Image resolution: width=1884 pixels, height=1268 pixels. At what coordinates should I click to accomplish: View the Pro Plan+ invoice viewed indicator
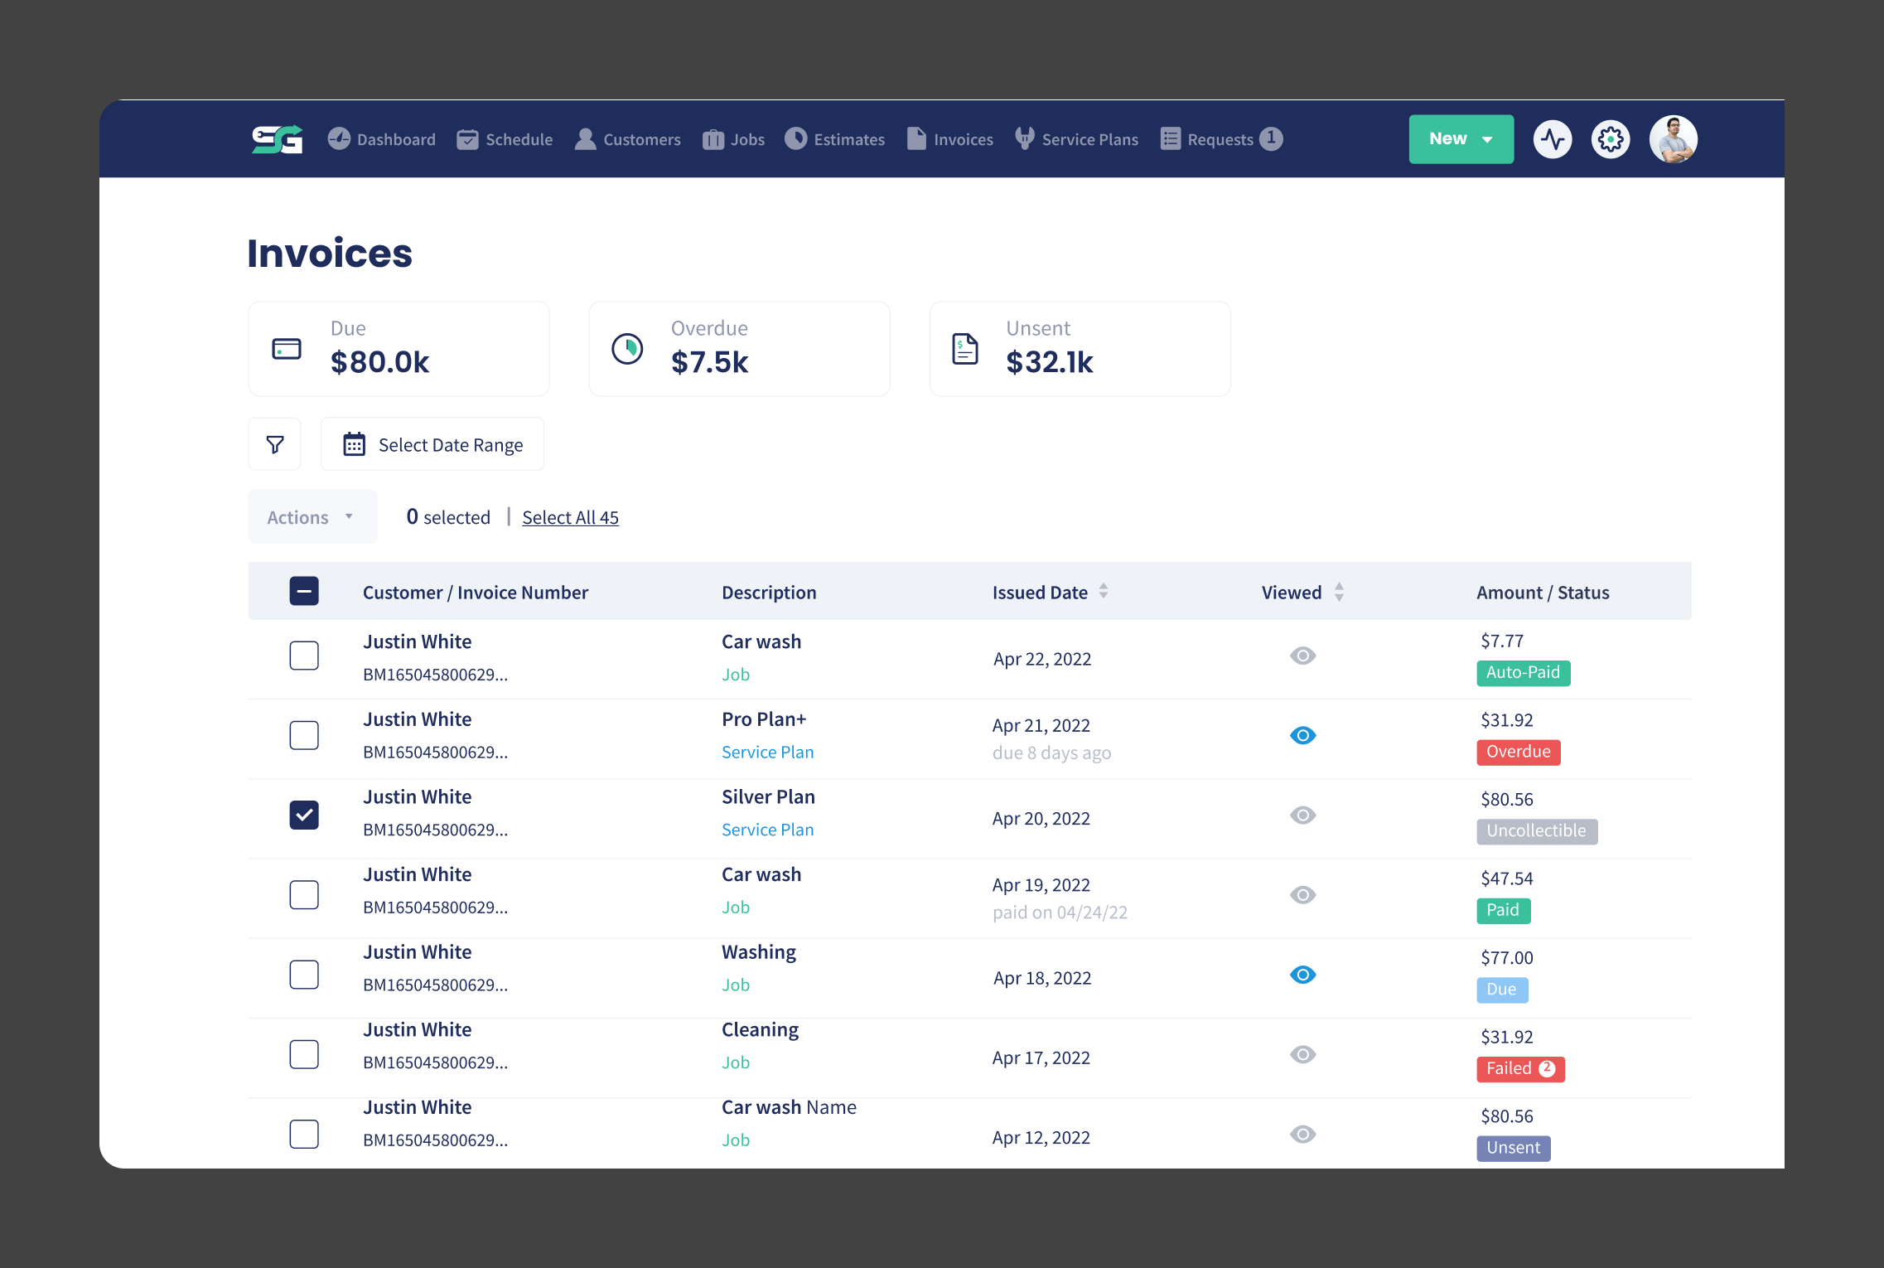(1302, 735)
